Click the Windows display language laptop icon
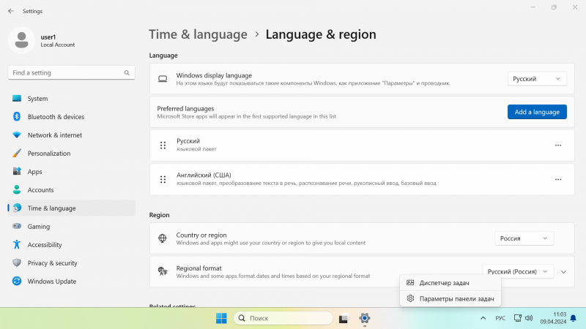This screenshot has width=586, height=329. (163, 79)
